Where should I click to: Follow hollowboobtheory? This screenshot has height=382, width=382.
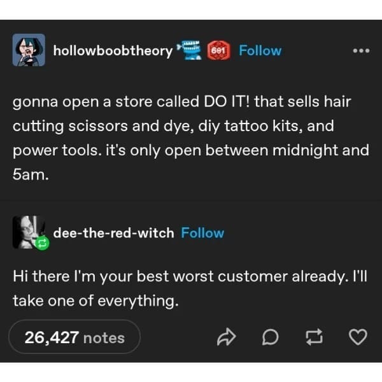(260, 51)
